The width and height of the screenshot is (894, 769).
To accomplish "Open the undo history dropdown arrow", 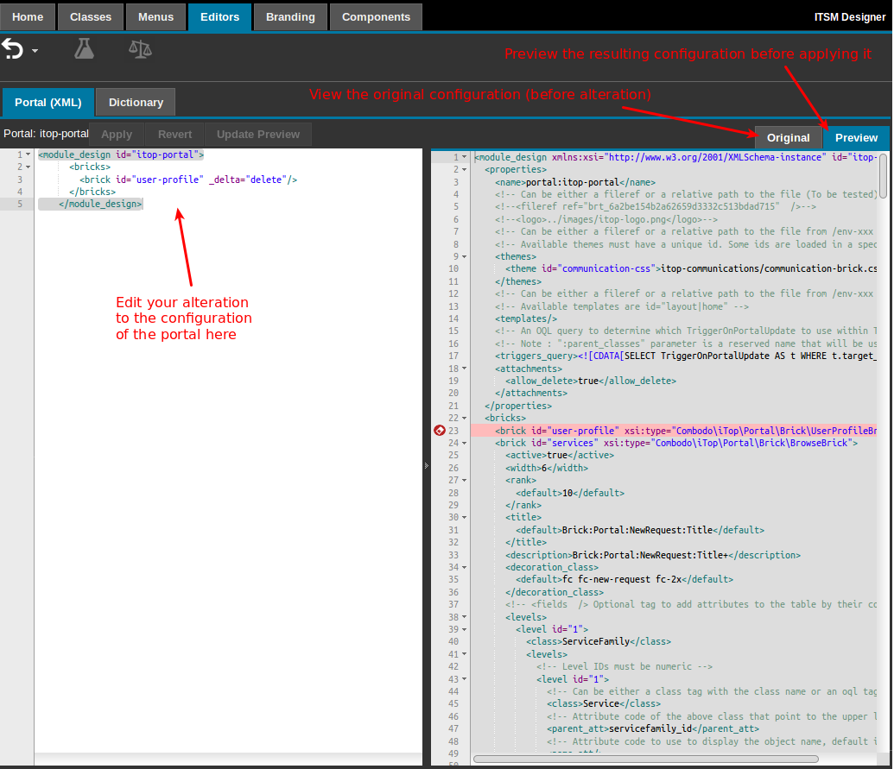I will pyautogui.click(x=35, y=52).
